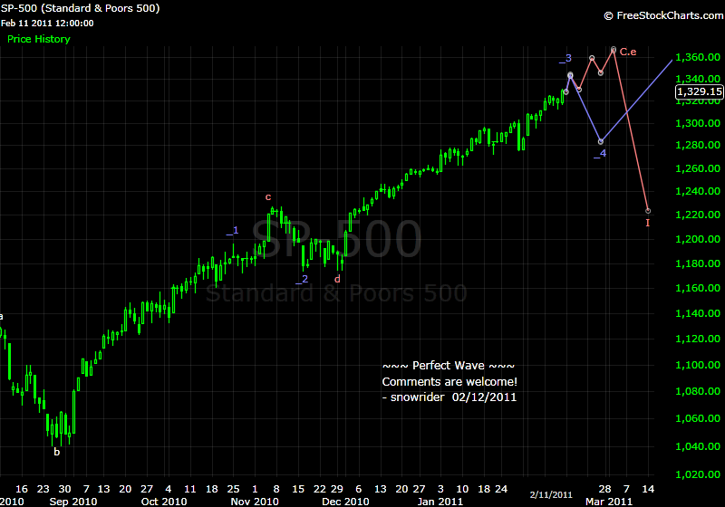
Task: Select the Comments are welcome! annotation line
Action: click(x=449, y=382)
